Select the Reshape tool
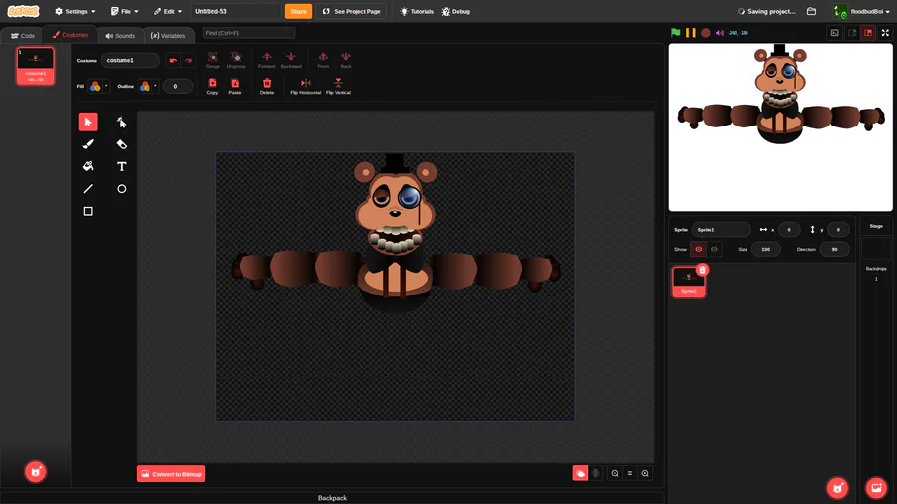The width and height of the screenshot is (897, 504). (122, 122)
